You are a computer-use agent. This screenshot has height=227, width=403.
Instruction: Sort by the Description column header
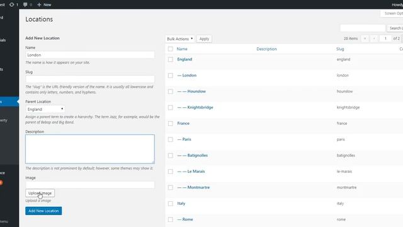click(266, 49)
